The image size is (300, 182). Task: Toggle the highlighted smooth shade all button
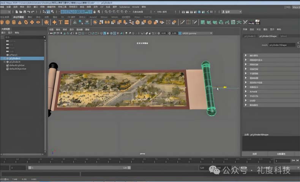click(105, 33)
